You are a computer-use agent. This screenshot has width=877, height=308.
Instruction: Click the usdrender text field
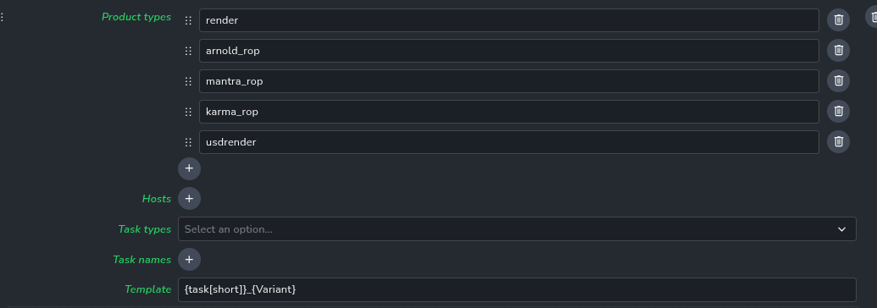point(509,142)
